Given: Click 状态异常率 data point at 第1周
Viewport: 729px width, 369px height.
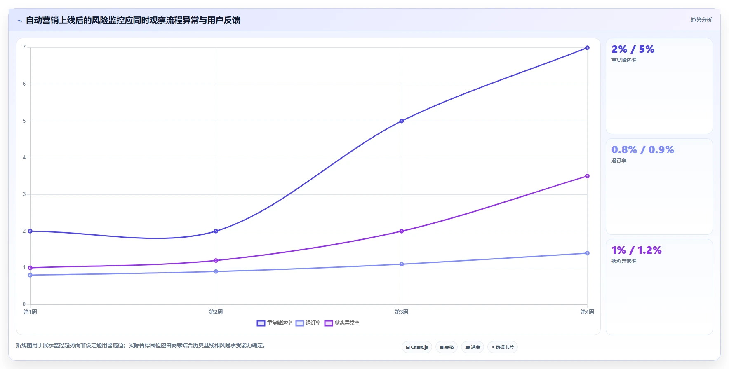Looking at the screenshot, I should pyautogui.click(x=30, y=268).
